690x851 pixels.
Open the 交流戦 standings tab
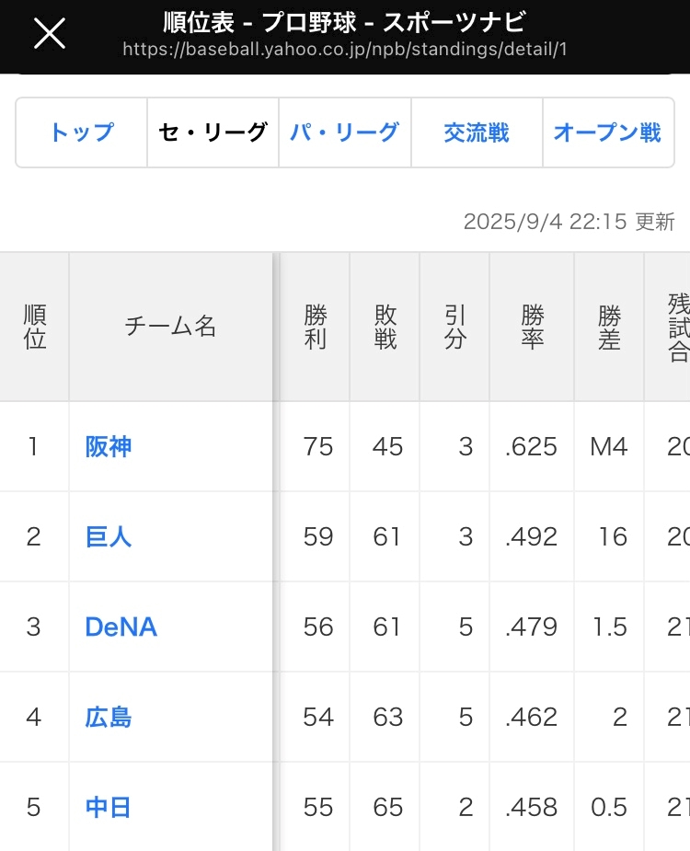click(x=477, y=132)
